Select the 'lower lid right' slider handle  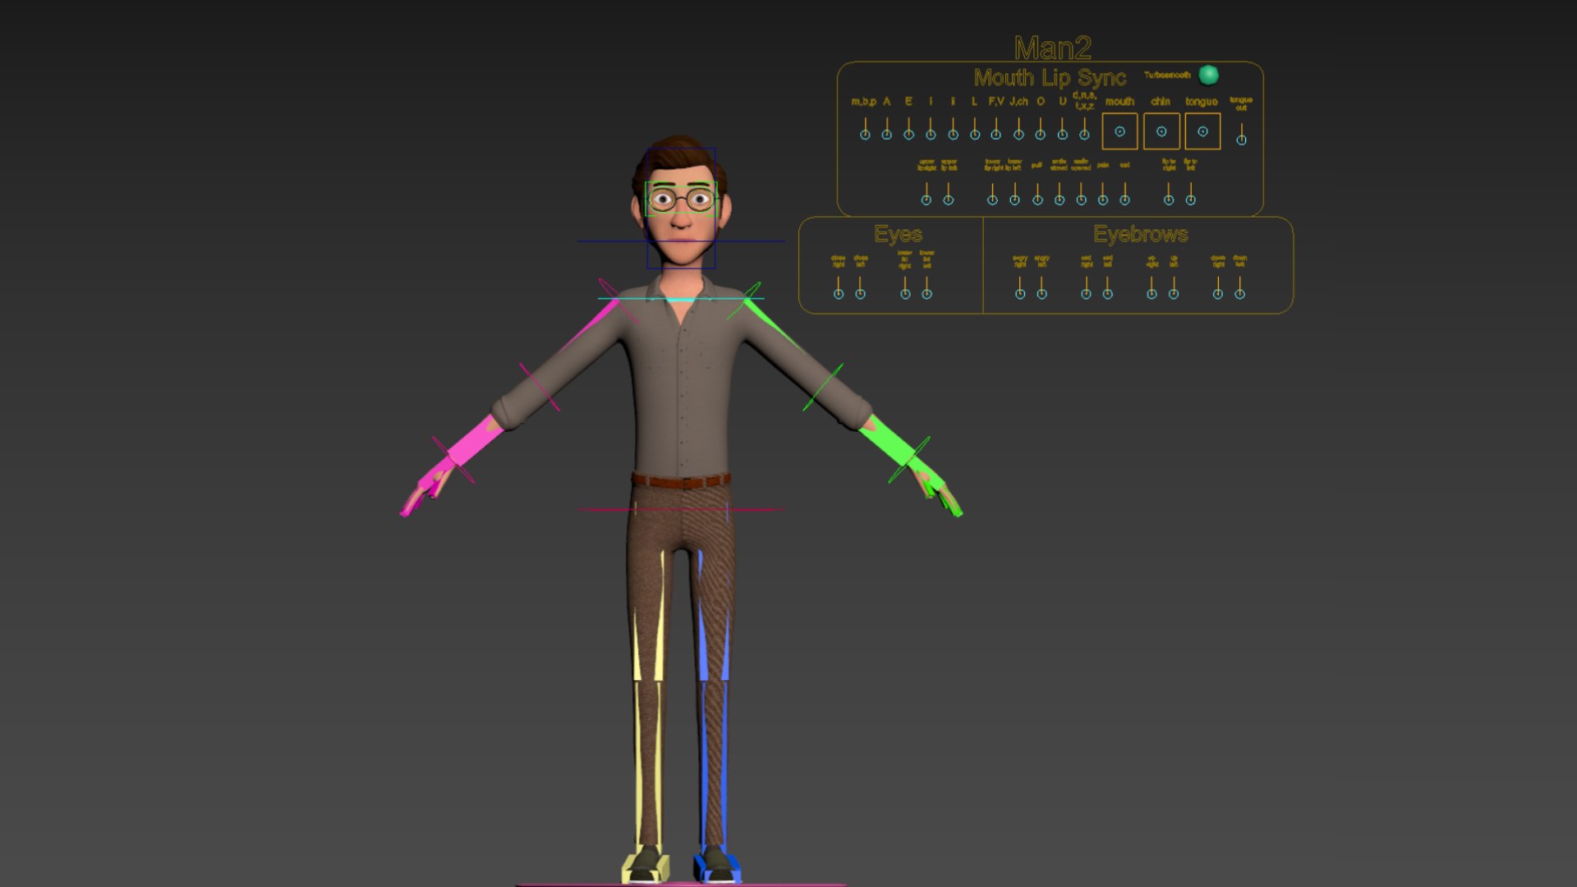click(x=905, y=294)
